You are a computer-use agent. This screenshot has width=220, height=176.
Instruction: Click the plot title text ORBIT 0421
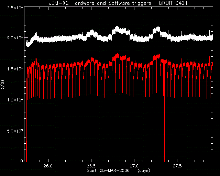tap(173, 3)
